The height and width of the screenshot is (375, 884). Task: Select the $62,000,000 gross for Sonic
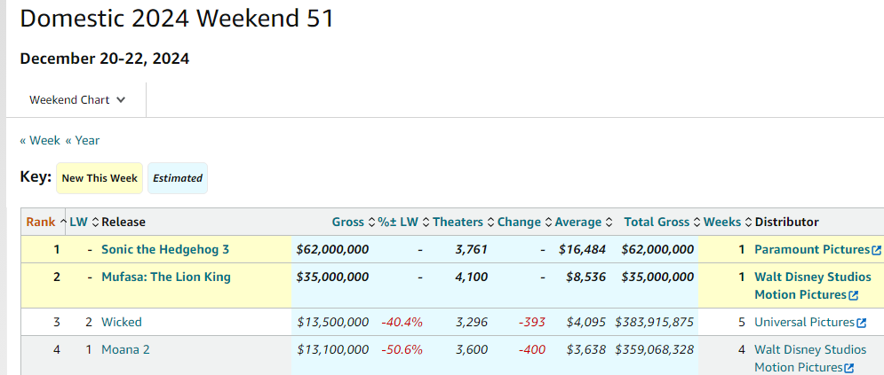[x=332, y=250]
